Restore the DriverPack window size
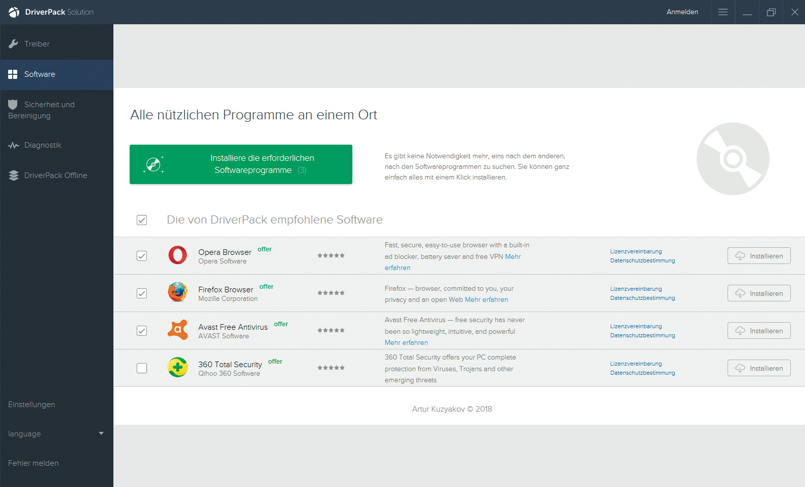The height and width of the screenshot is (487, 805). pos(771,12)
